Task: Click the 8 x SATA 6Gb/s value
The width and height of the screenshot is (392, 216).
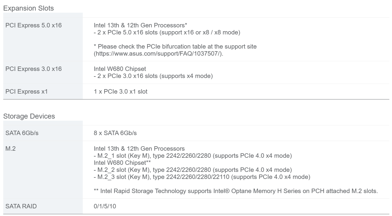Action: 115,133
